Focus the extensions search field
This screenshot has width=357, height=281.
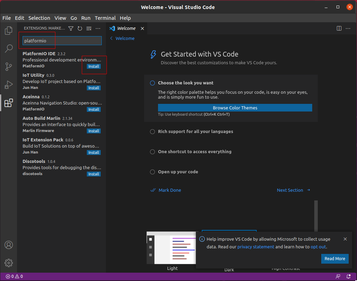[62, 41]
